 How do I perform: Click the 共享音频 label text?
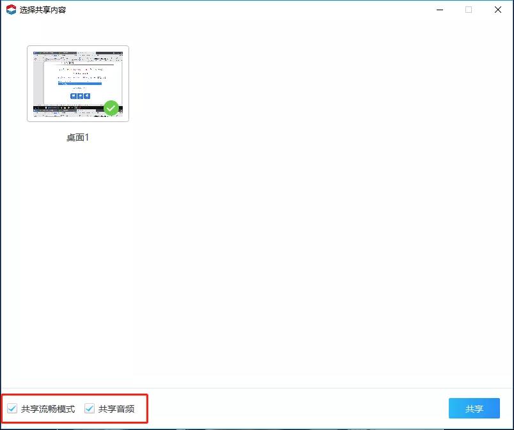tap(116, 409)
